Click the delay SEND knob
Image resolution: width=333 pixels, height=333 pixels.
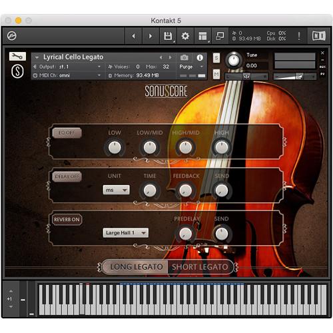(x=222, y=190)
